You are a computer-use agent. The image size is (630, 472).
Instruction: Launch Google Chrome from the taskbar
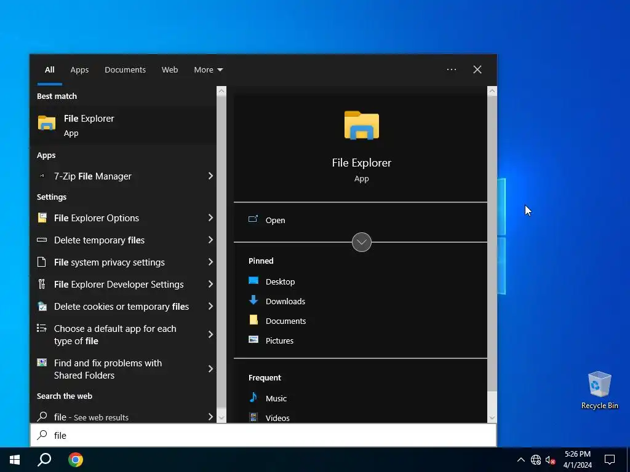76,460
